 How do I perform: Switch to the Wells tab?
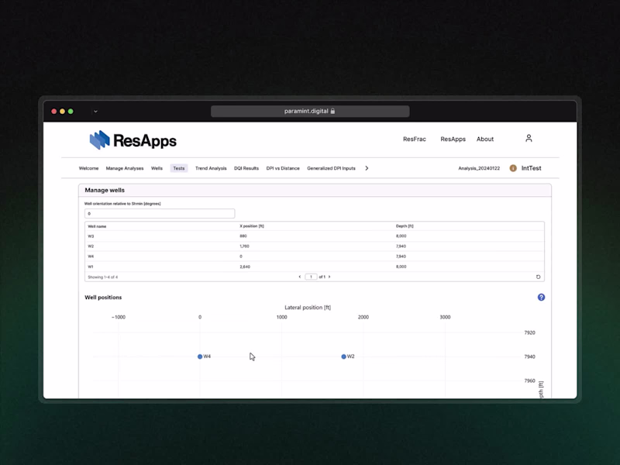coord(157,168)
